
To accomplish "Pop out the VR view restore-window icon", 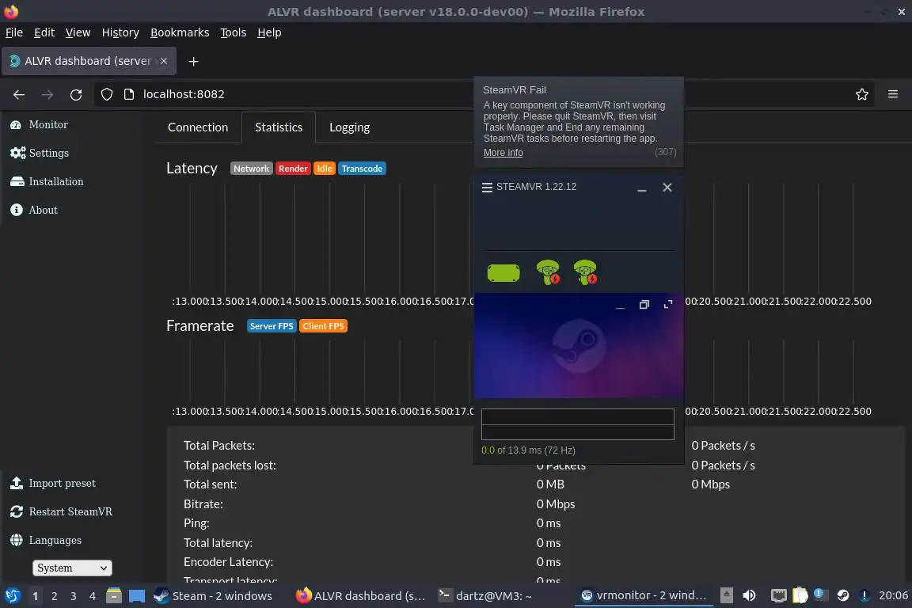I will (x=644, y=305).
